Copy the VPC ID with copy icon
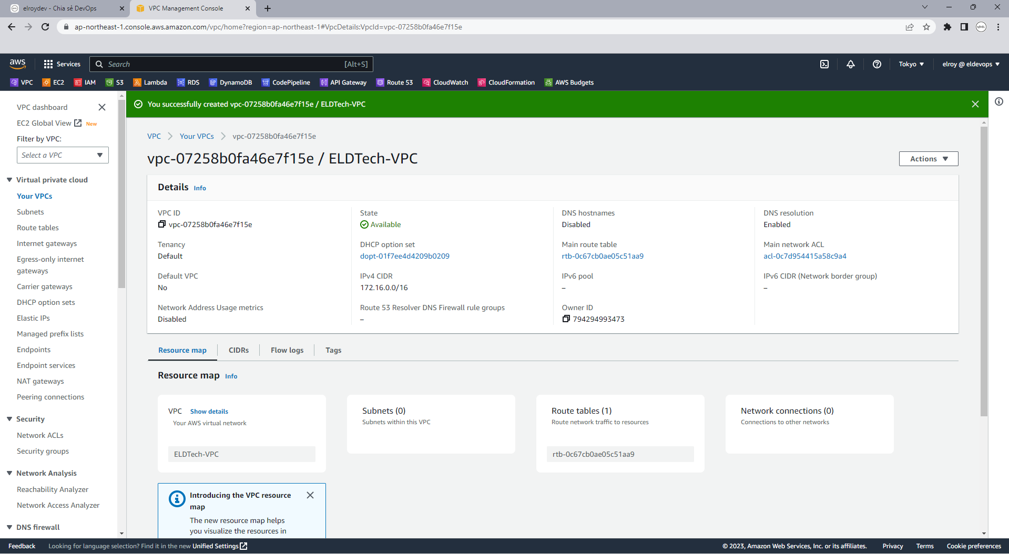 (x=162, y=224)
